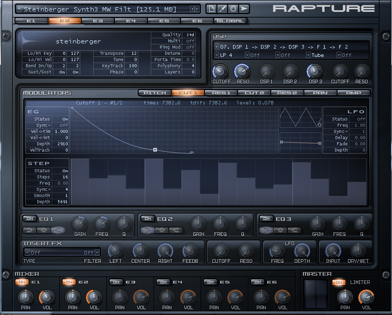The width and height of the screenshot is (392, 315).
Task: Toggle mixer E1 ON button
Action: tap(22, 282)
